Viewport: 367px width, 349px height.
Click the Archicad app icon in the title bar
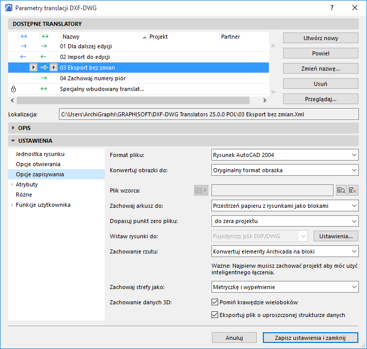[x=9, y=8]
